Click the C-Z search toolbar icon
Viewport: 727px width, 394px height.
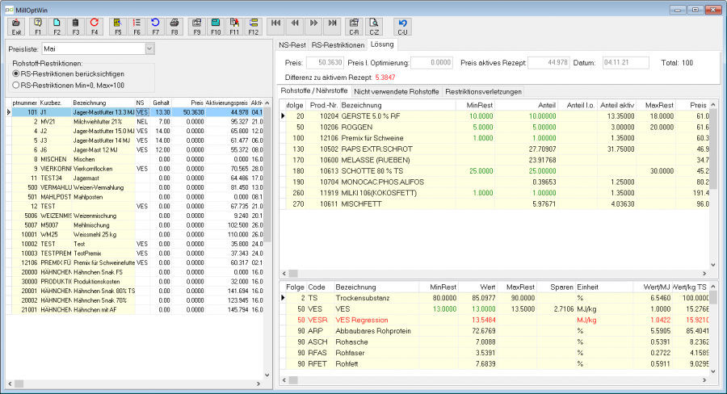pyautogui.click(x=374, y=27)
